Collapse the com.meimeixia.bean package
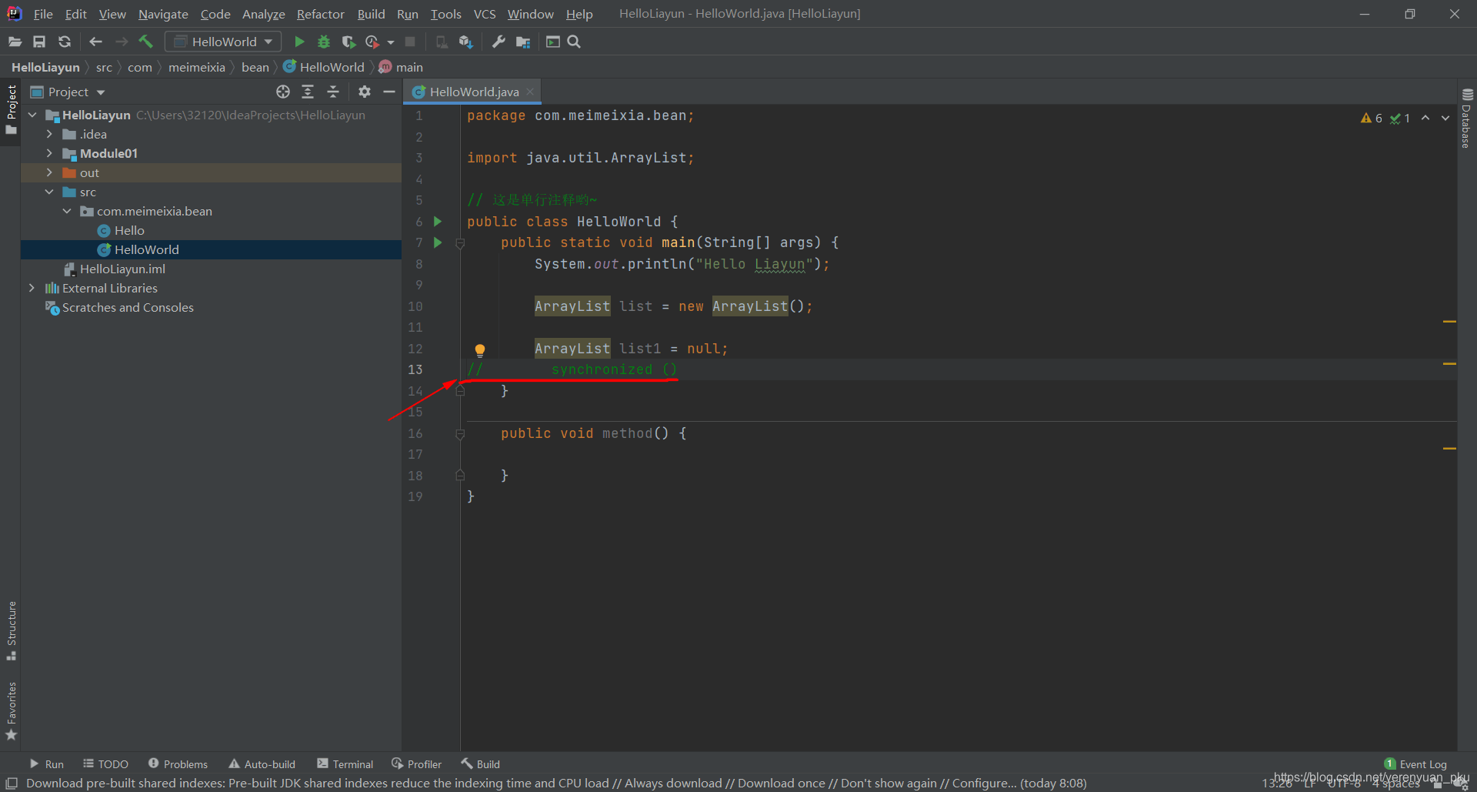Screen dimensions: 1477x792 point(67,211)
